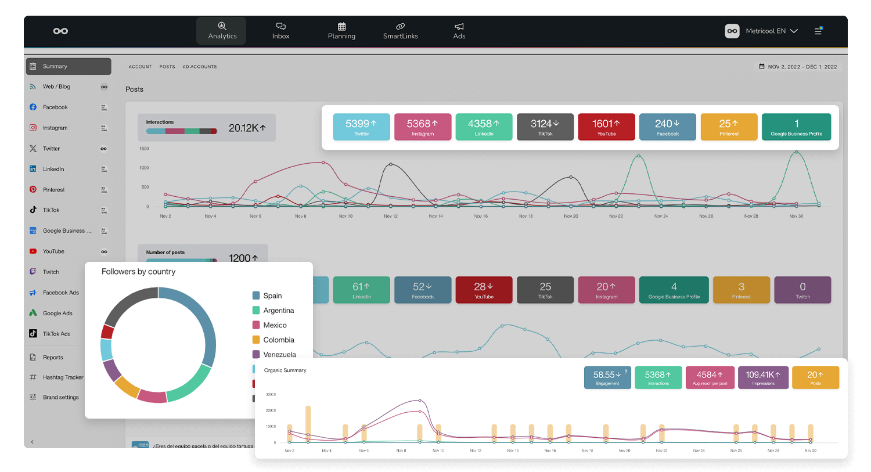Screen dimensions: 871x472
Task: Click the Twitter X sidebar icon
Action: [x=33, y=149]
